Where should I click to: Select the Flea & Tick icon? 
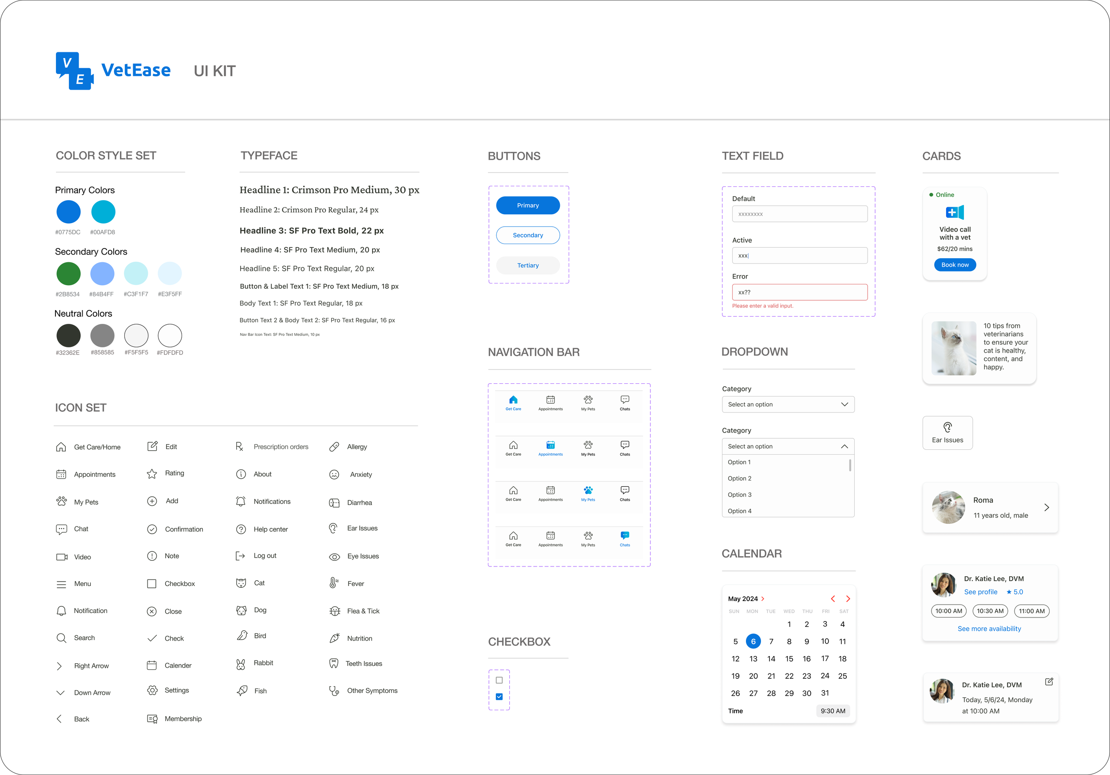tap(334, 611)
